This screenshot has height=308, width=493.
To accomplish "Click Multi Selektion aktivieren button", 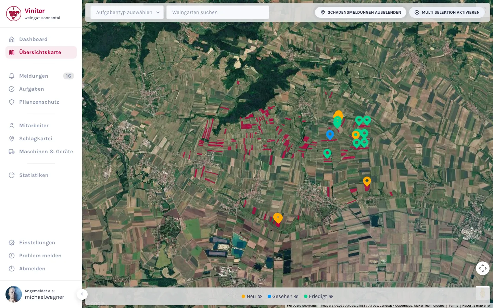I will coord(447,12).
